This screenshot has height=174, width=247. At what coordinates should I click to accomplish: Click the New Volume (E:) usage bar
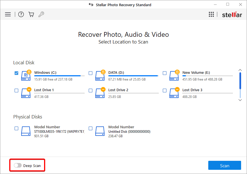click(207, 76)
